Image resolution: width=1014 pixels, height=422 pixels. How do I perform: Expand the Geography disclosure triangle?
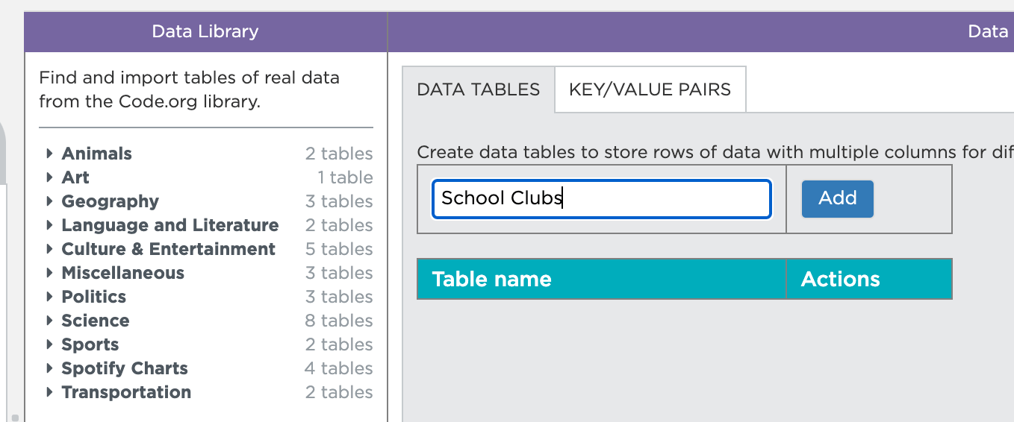[x=49, y=201]
